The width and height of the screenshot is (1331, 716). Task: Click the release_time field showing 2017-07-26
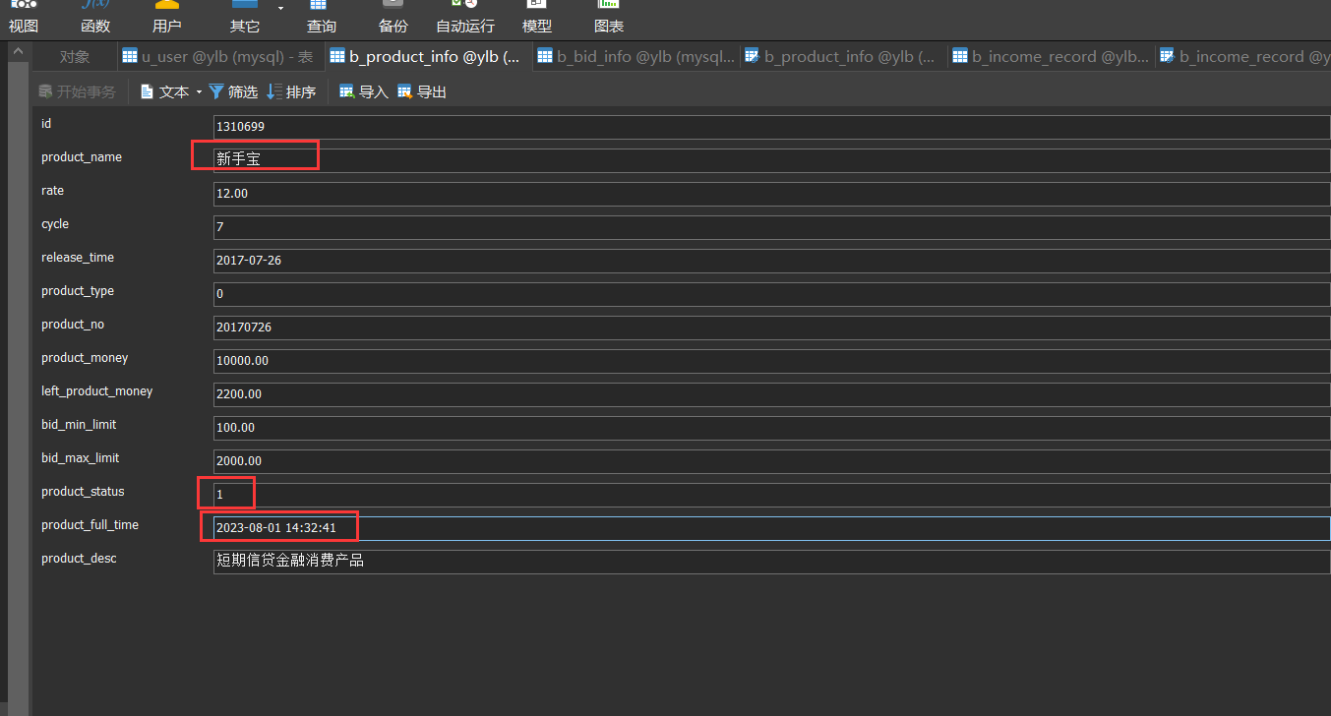771,261
